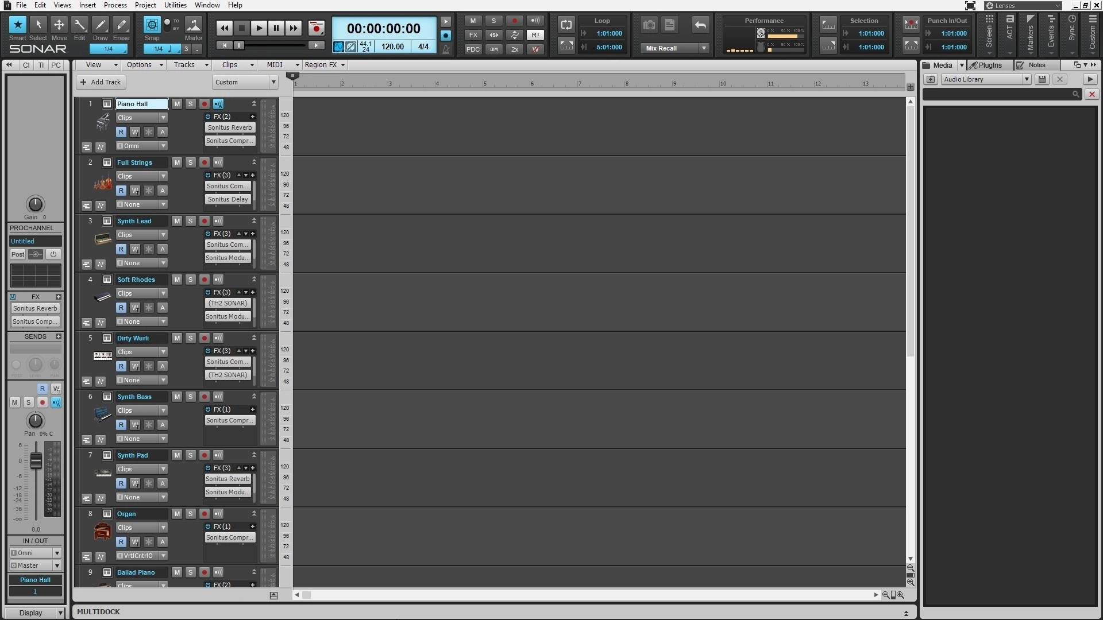This screenshot has width=1103, height=620.
Task: Click the Post button in ProChannel
Action: pos(18,254)
